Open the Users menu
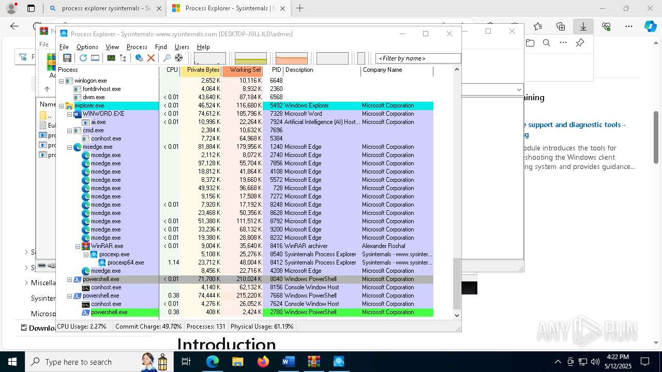Screen dimensions: 662x372 [182, 47]
